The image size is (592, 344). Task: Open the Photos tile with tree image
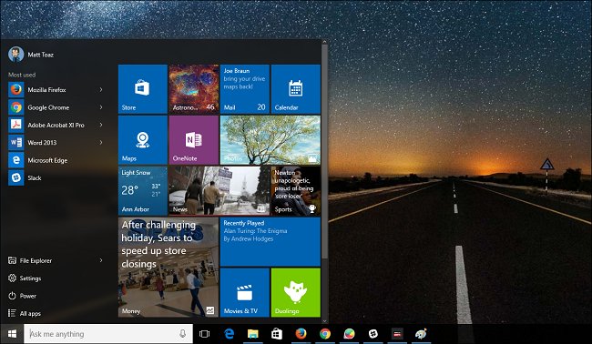(270, 140)
